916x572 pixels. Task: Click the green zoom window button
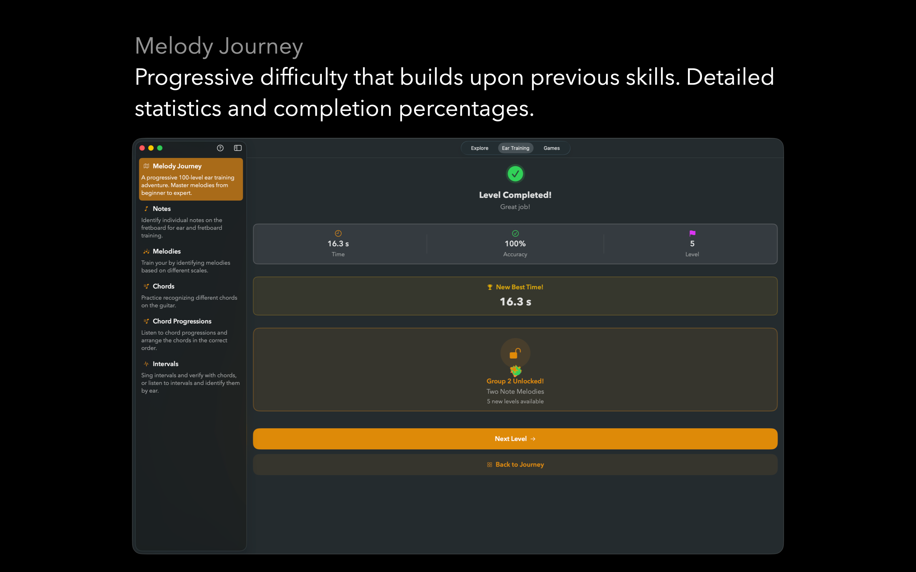click(160, 148)
